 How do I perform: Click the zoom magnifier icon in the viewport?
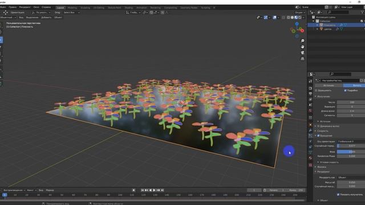point(302,41)
